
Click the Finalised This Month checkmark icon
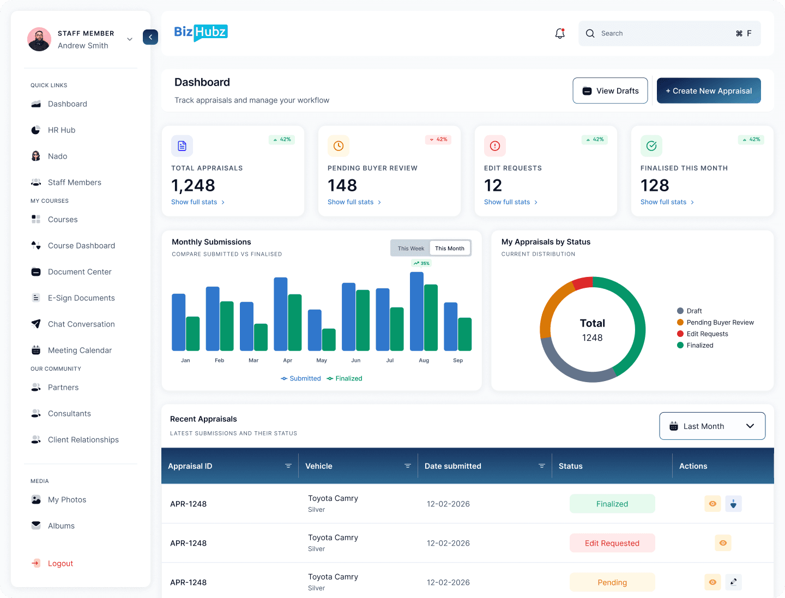[651, 146]
